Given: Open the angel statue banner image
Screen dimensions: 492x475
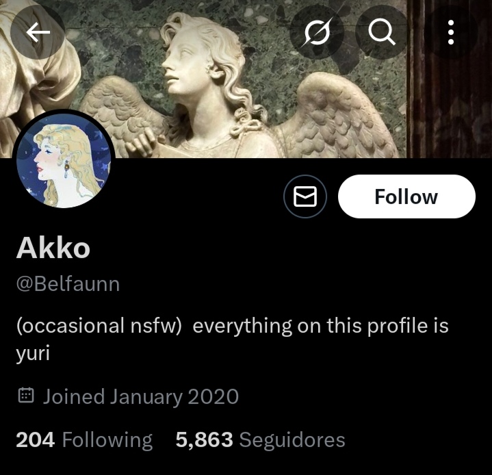Looking at the screenshot, I should tap(246, 79).
